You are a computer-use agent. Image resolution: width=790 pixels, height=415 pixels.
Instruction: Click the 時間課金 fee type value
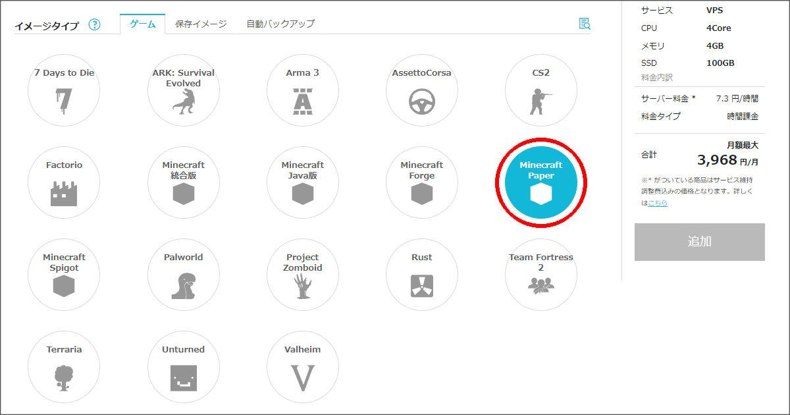coord(743,117)
